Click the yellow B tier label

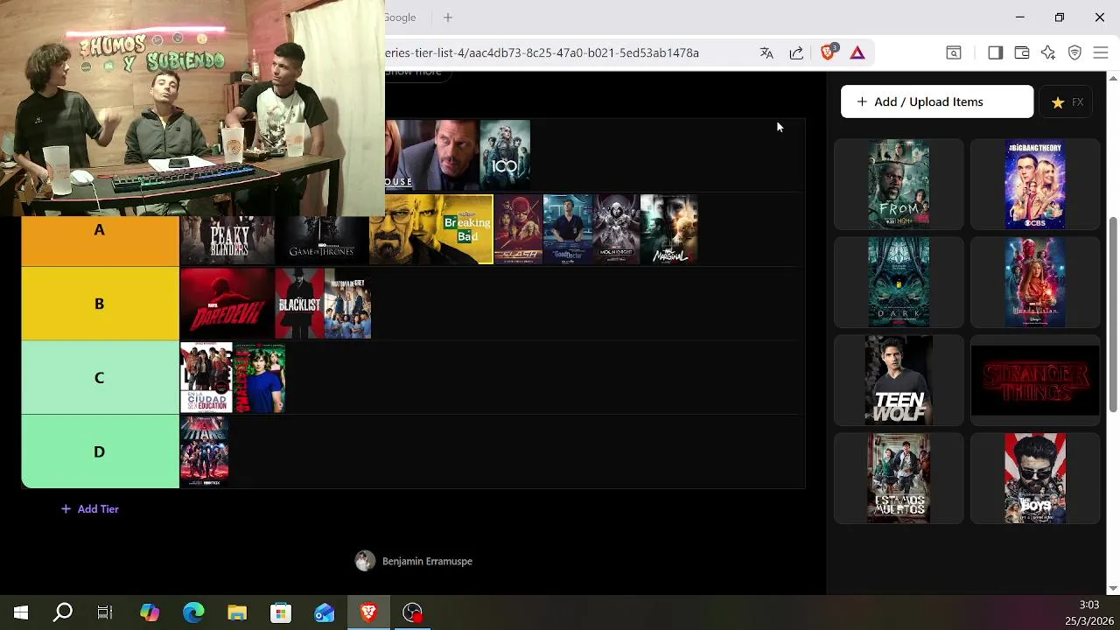(100, 304)
